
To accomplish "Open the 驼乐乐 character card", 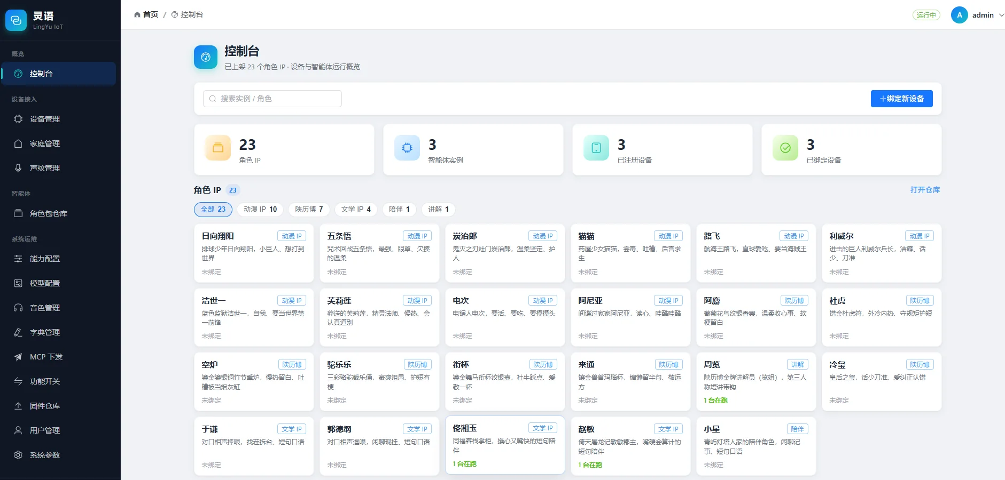I will [379, 381].
